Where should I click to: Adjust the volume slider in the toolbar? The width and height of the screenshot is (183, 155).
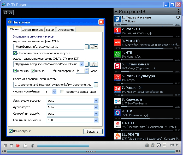click(63, 146)
